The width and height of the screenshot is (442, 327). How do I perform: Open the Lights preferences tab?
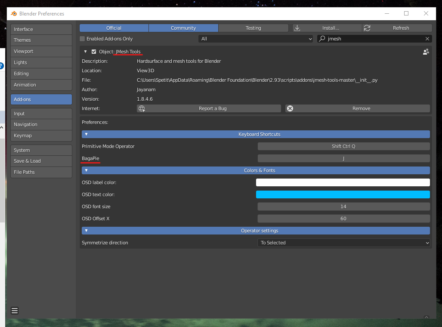click(41, 62)
